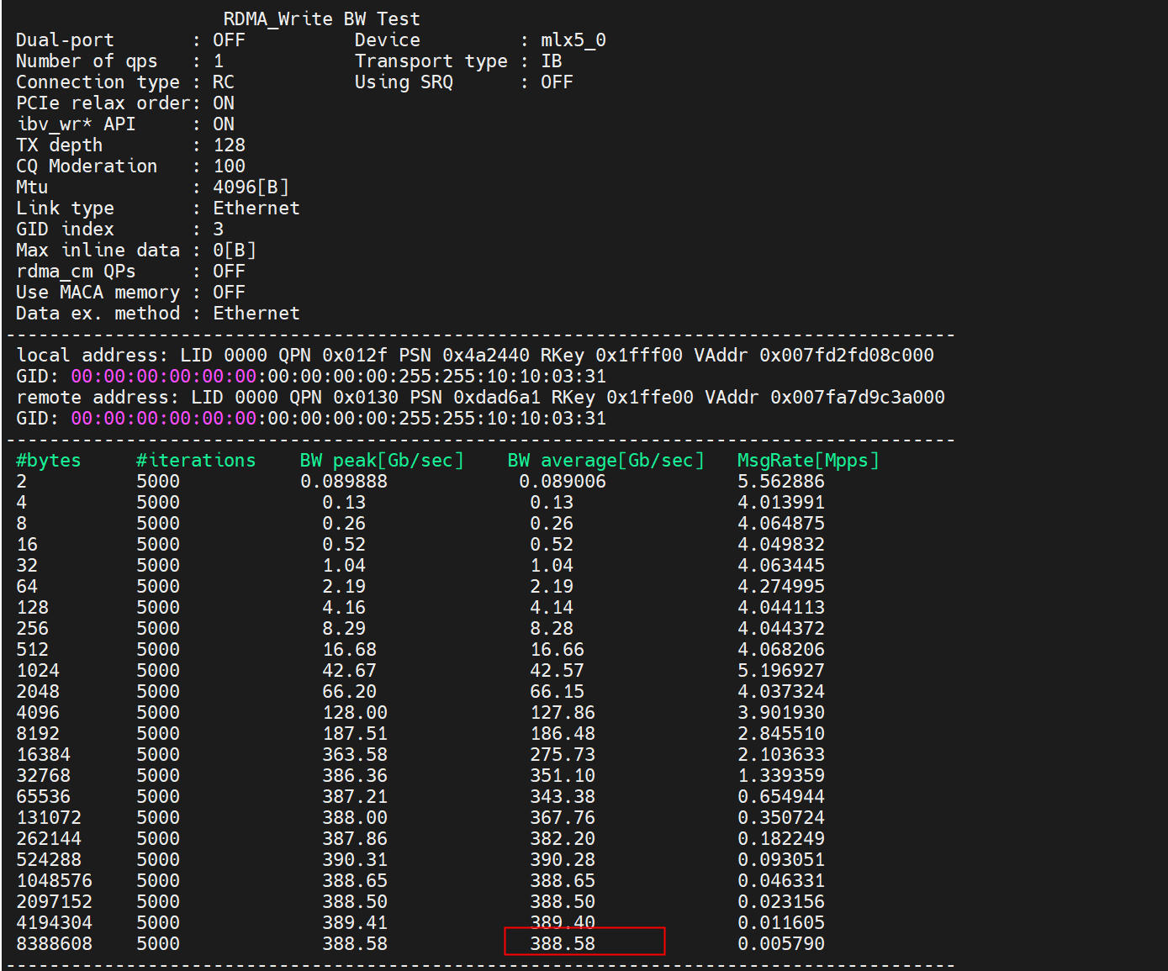Select the CQ Moderation value "100"

[x=229, y=166]
